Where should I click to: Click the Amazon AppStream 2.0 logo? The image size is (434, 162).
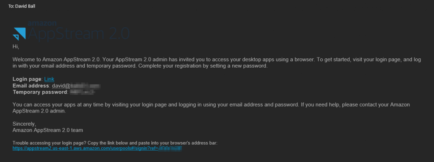coord(71,31)
